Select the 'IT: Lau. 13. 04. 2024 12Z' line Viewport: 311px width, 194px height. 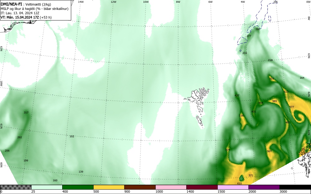(x=20, y=13)
